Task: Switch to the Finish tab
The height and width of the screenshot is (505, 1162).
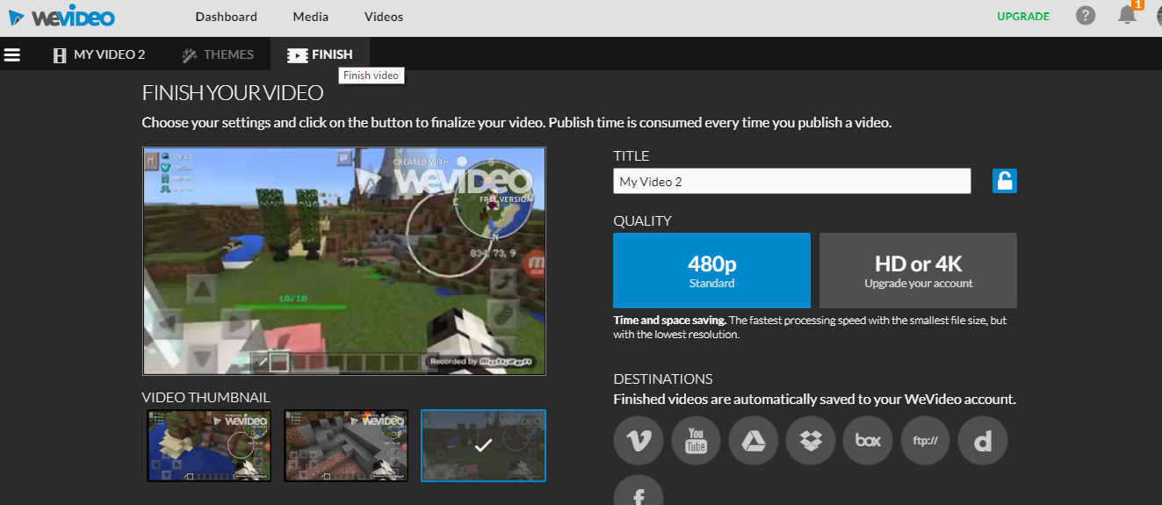Action: tap(320, 54)
